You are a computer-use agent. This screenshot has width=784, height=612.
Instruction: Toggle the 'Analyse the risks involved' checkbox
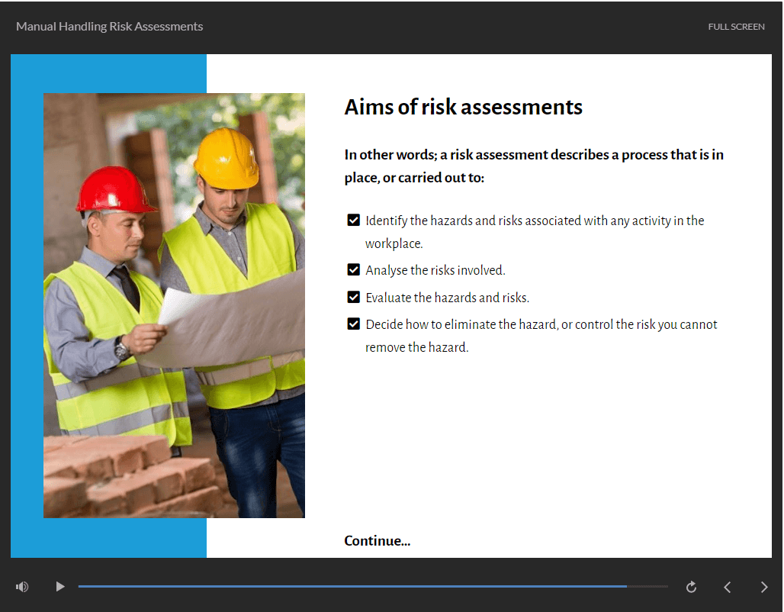(x=354, y=269)
